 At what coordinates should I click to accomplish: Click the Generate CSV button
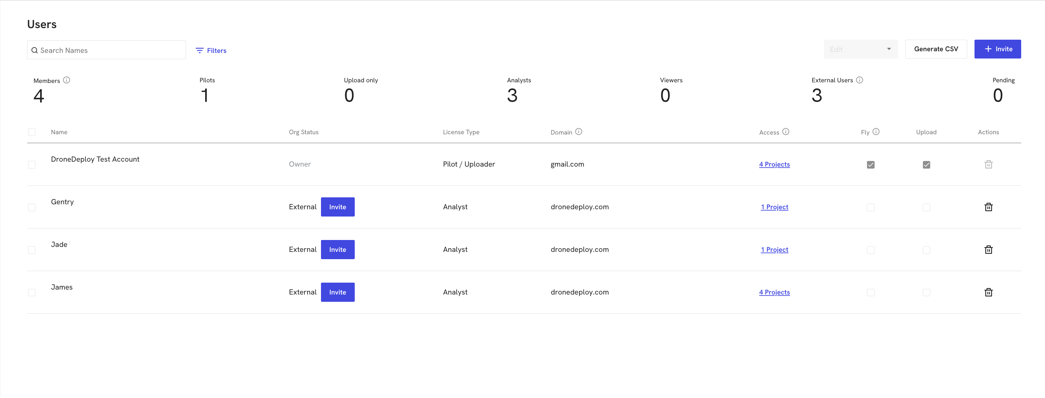tap(936, 49)
